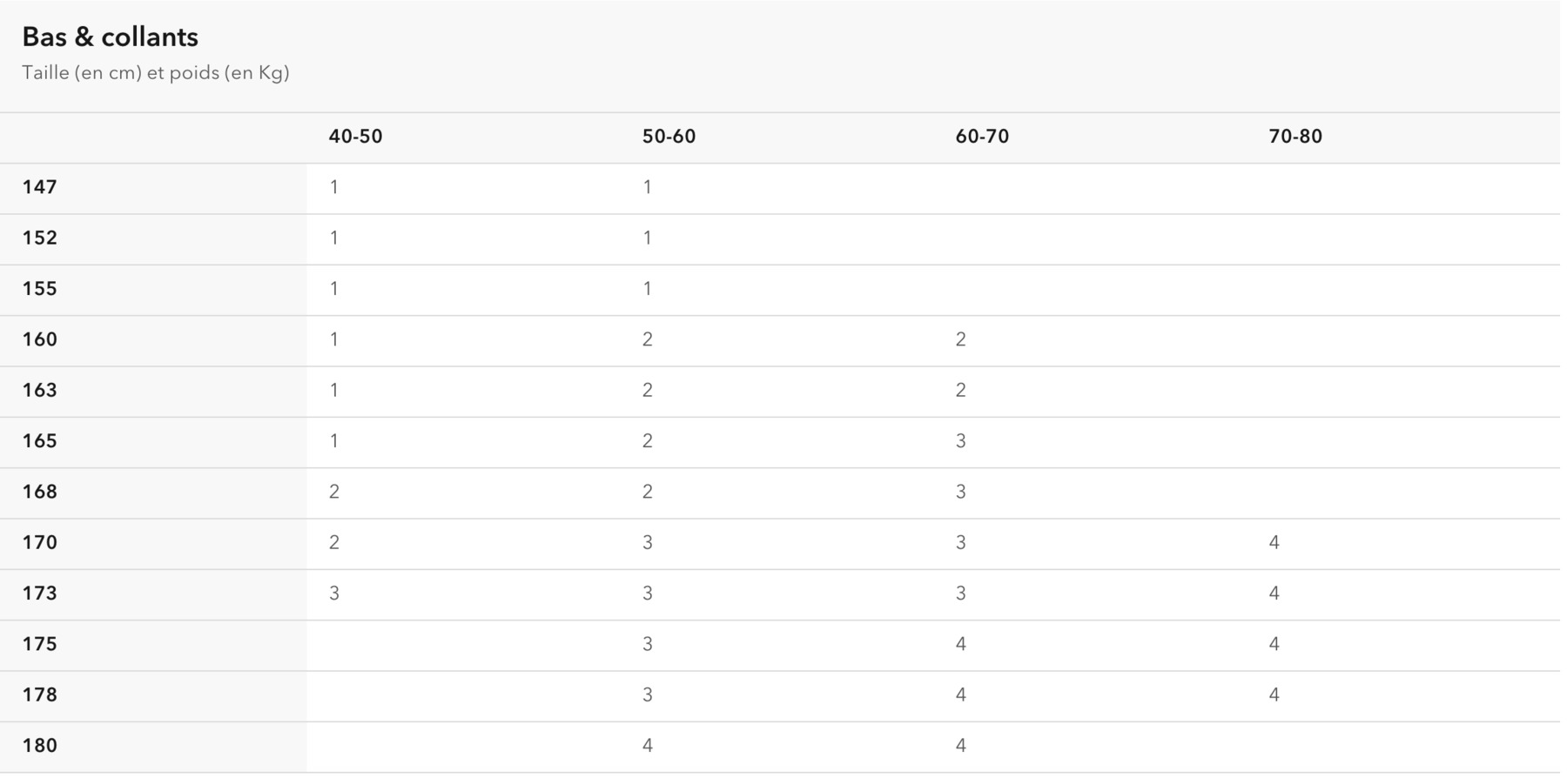Click size 4 for 170 at 70-80
The image size is (1567, 778).
pyautogui.click(x=1274, y=543)
